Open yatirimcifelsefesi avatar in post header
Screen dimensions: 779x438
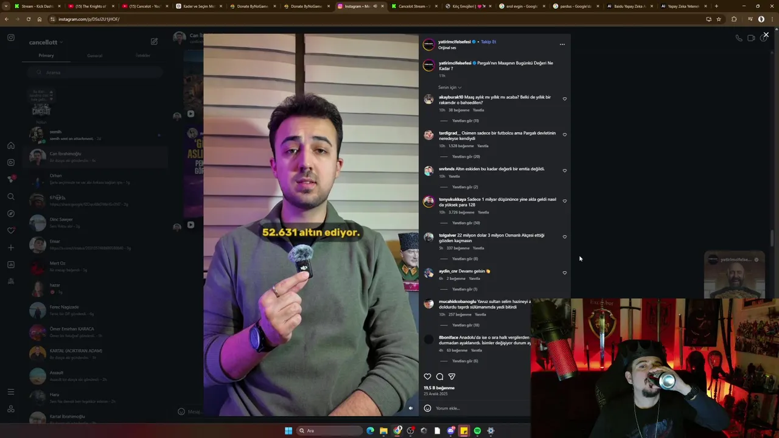coord(428,44)
